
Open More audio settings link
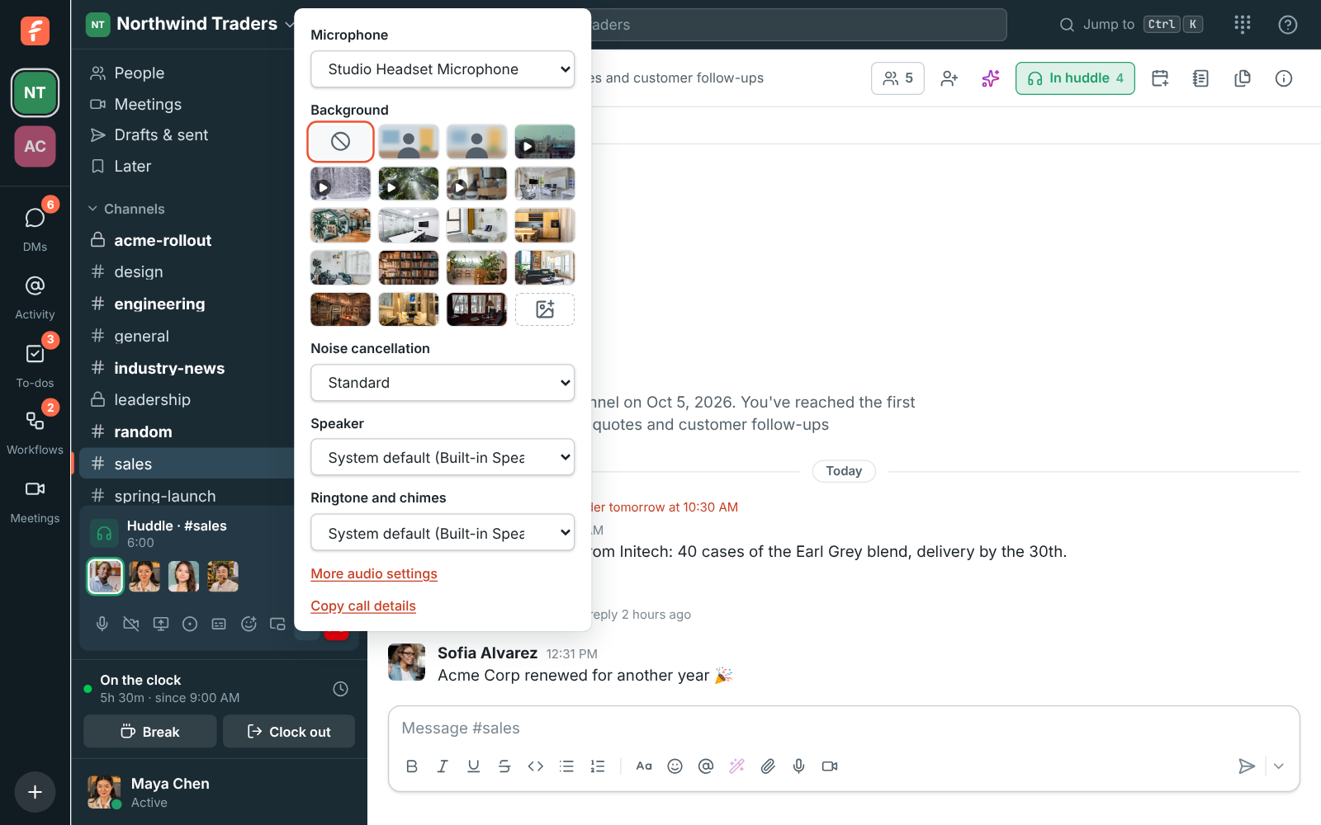(x=374, y=573)
